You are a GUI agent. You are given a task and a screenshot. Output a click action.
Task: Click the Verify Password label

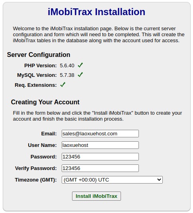(x=36, y=168)
